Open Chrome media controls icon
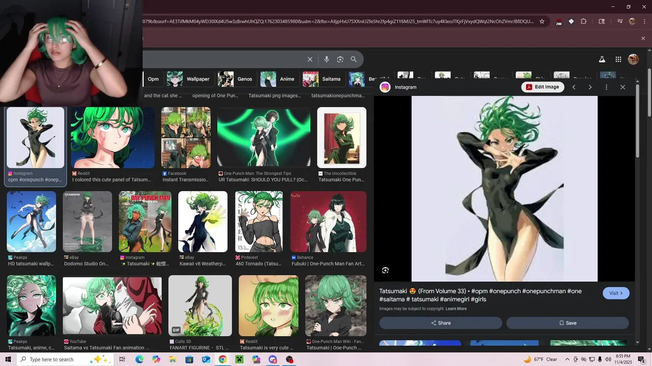This screenshot has width=652, height=366. 620,21
